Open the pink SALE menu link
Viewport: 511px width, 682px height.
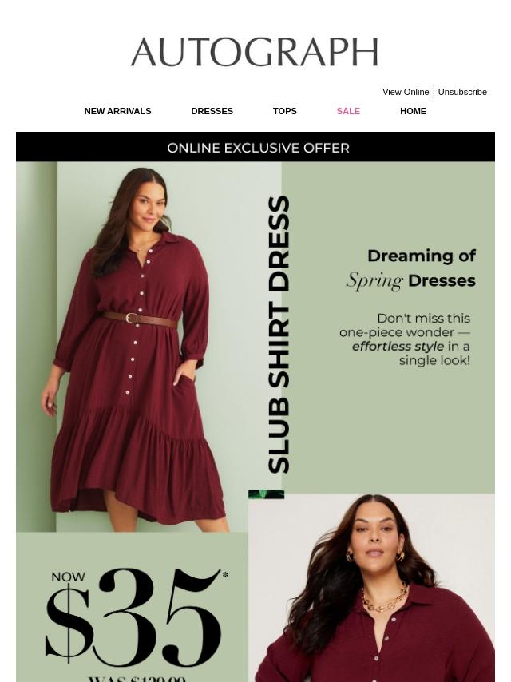(x=348, y=111)
